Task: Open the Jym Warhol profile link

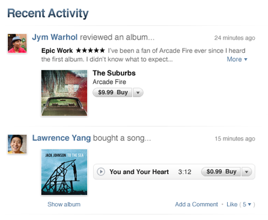Action: coord(55,37)
